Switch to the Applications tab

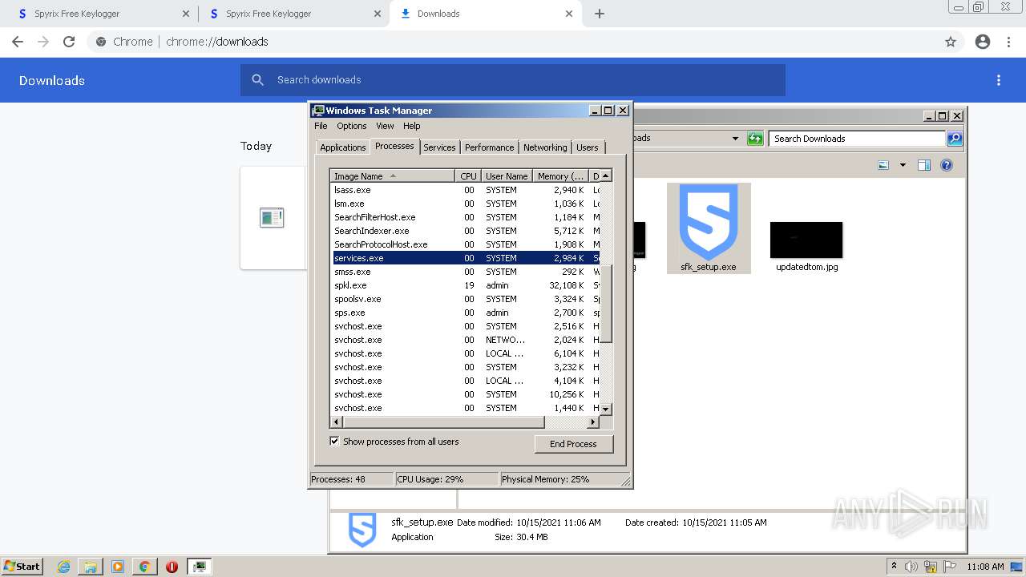342,147
